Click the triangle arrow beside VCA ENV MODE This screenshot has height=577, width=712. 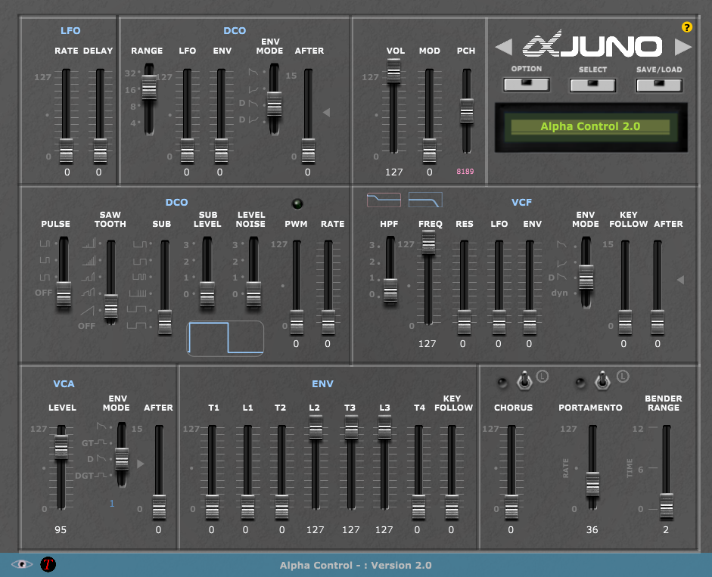pos(140,464)
